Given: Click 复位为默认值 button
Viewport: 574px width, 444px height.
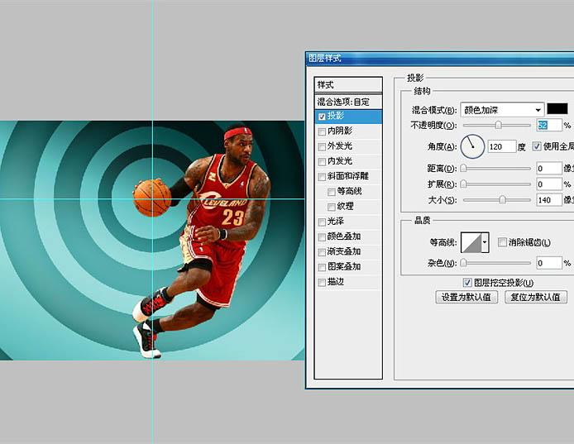Looking at the screenshot, I should (x=536, y=297).
